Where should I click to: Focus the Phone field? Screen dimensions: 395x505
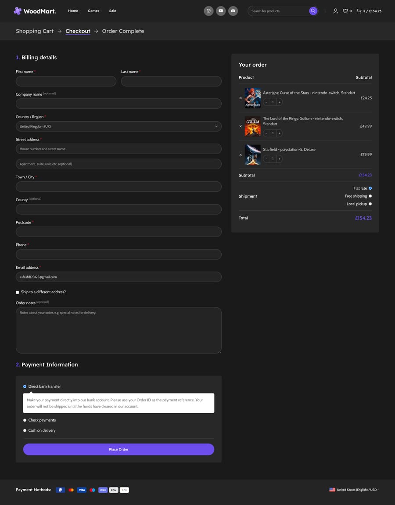click(118, 254)
